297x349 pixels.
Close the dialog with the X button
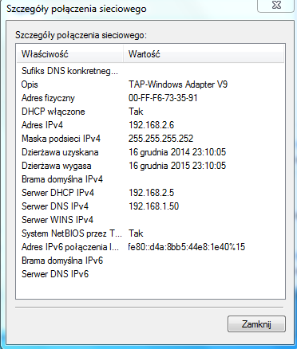(x=276, y=6)
